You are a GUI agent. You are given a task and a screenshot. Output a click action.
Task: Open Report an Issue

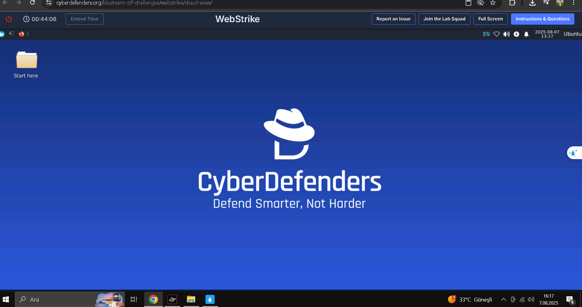coord(393,19)
